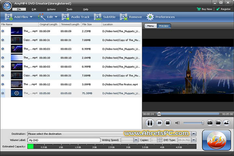Mute the preview speaker icon
The height and width of the screenshot is (156, 234).
[177, 123]
